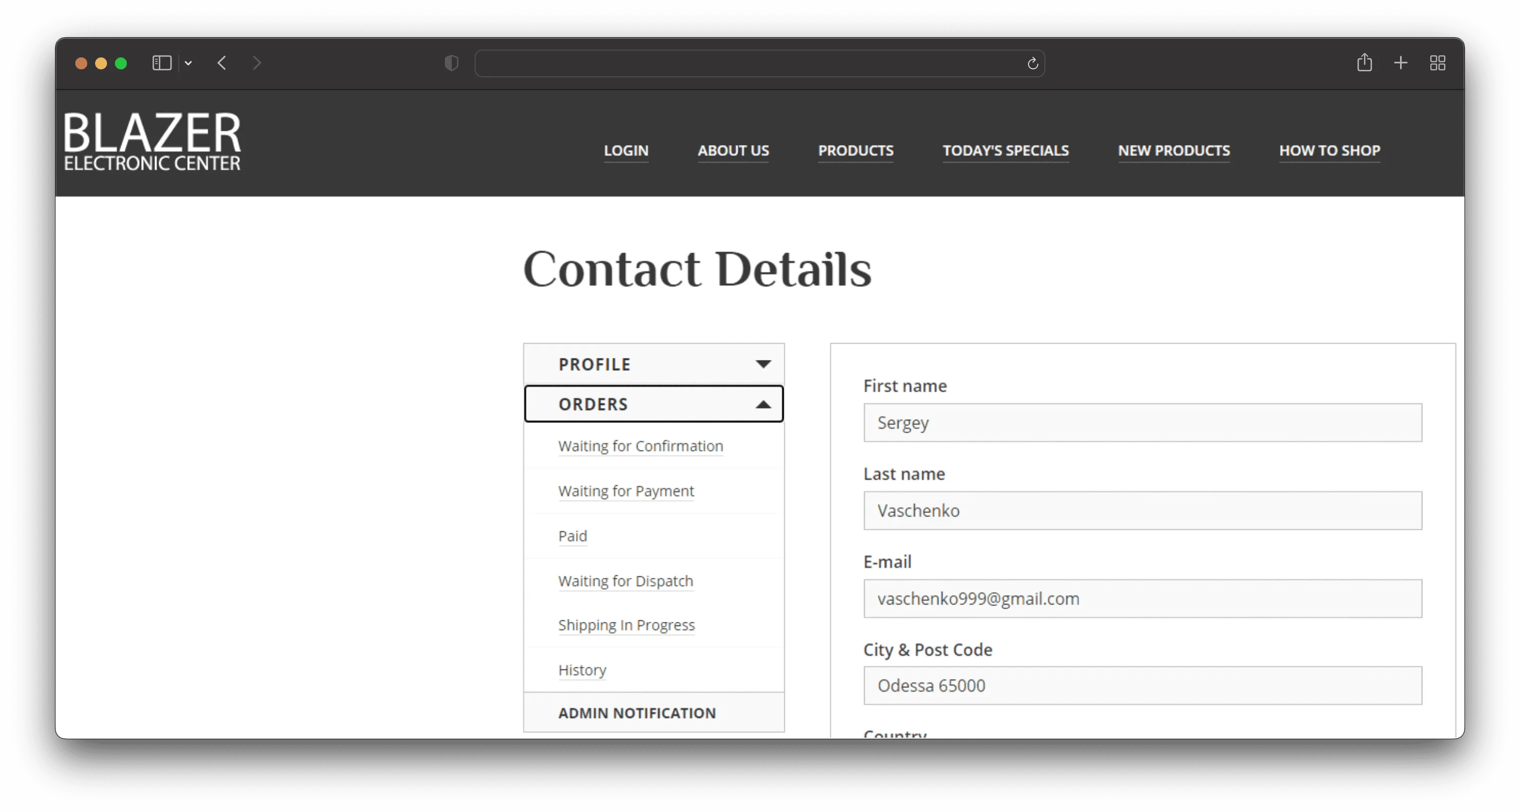The image size is (1520, 812).
Task: Click the browser address bar
Action: pos(759,63)
